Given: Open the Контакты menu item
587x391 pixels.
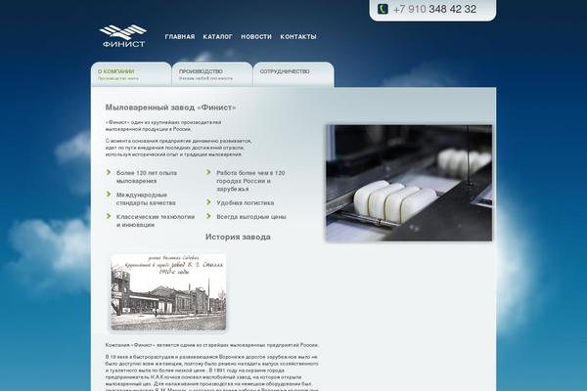Looking at the screenshot, I should (298, 37).
